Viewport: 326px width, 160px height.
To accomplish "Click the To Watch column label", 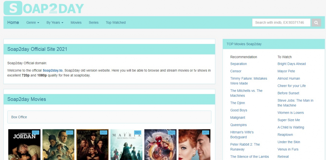I will coord(284,57).
